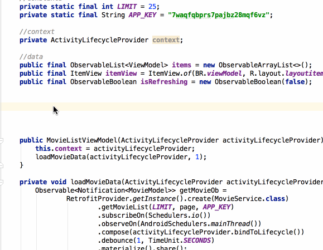
Task: Place cursor on the highlighted empty line
Action: click(x=162, y=106)
